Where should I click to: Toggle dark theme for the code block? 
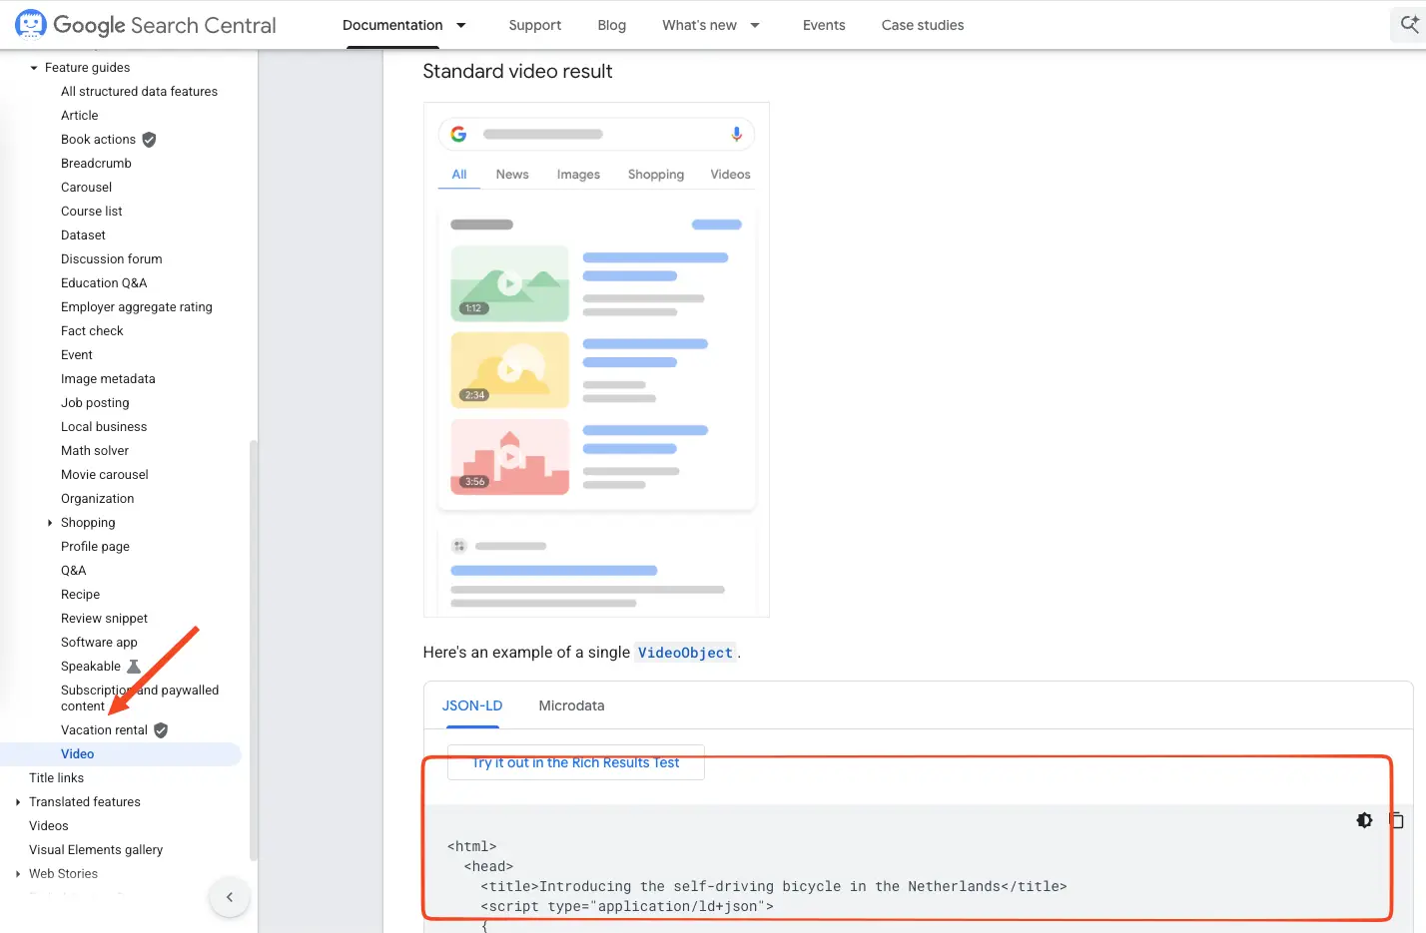pos(1364,820)
